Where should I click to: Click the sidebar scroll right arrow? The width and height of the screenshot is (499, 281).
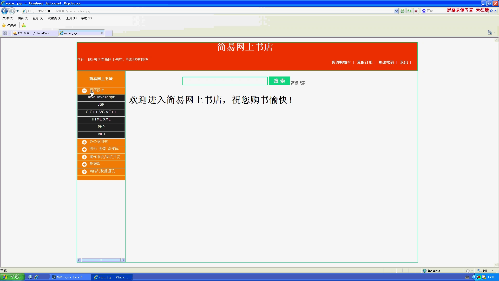[123, 260]
